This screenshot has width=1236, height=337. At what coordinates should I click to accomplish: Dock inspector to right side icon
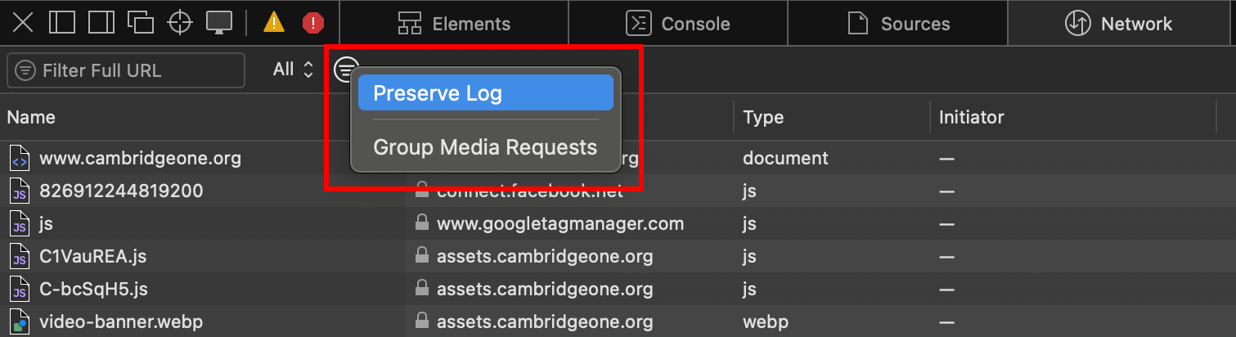click(x=101, y=23)
